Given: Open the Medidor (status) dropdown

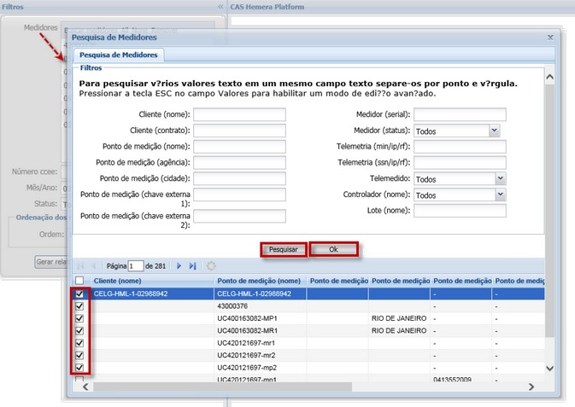Looking at the screenshot, I should click(494, 131).
